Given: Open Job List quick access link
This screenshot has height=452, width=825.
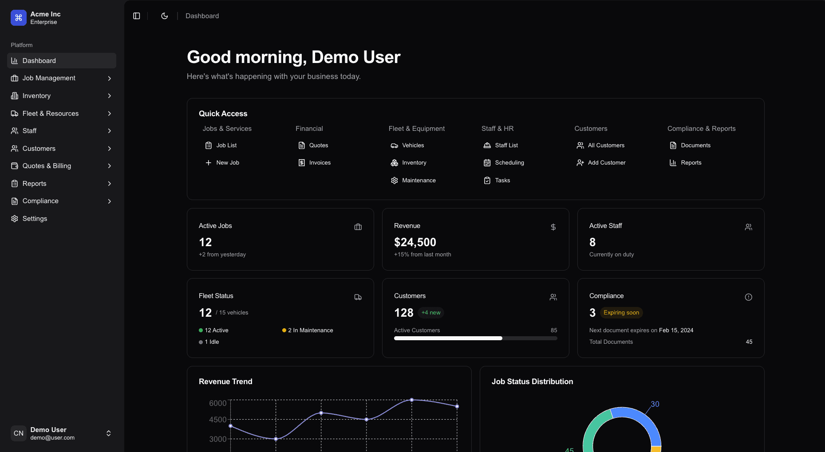Looking at the screenshot, I should 221,145.
